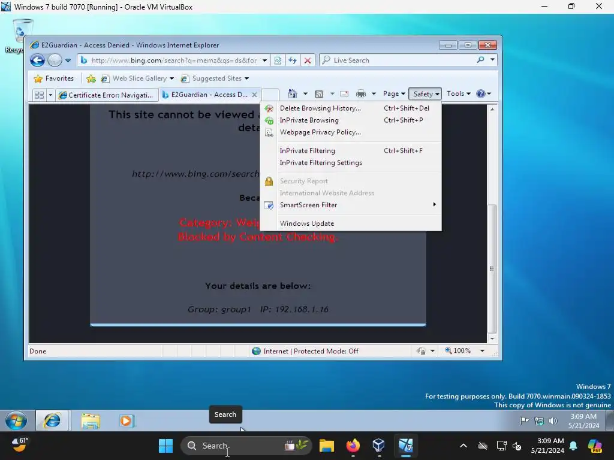Click the red Stop loading icon
The height and width of the screenshot is (460, 614).
[308, 60]
